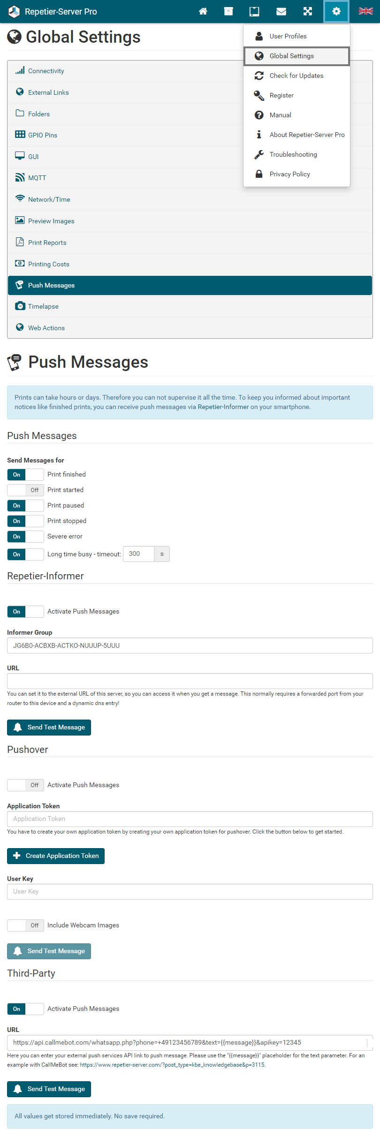Disable Print paused notifications toggle
Image resolution: width=380 pixels, height=1138 pixels.
[26, 505]
